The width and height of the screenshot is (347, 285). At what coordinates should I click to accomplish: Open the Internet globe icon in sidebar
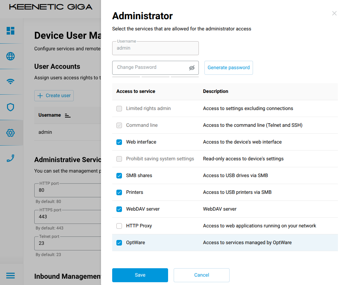10,56
